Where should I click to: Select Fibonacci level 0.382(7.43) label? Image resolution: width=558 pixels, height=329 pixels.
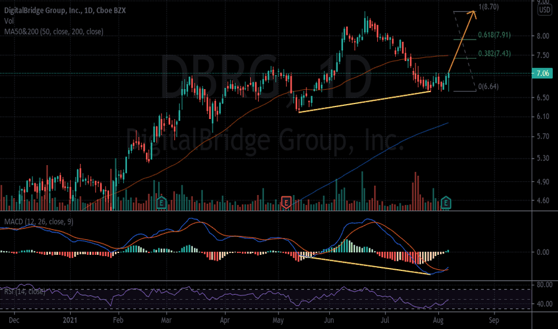point(495,53)
